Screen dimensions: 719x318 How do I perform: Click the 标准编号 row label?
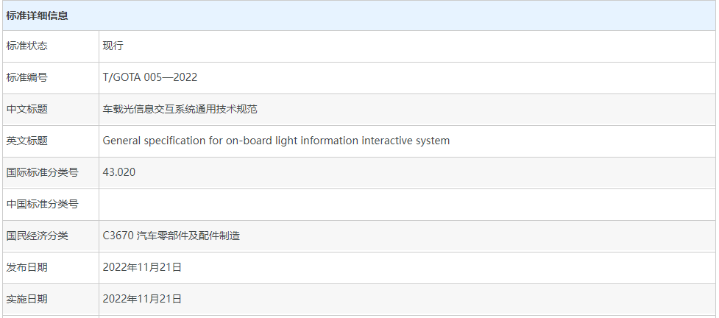coord(27,77)
